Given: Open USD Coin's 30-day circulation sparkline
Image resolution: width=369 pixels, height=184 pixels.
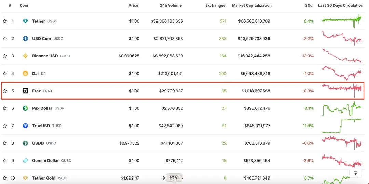Looking at the screenshot, I should [342, 38].
